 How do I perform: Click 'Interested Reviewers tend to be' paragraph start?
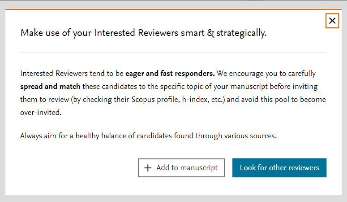pos(72,73)
